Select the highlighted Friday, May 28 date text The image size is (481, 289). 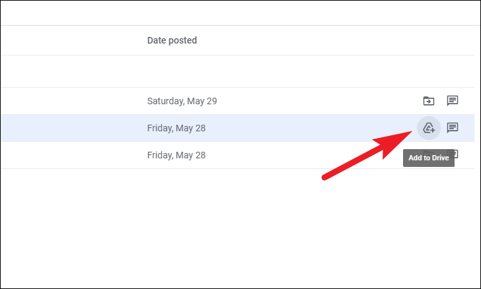click(176, 128)
